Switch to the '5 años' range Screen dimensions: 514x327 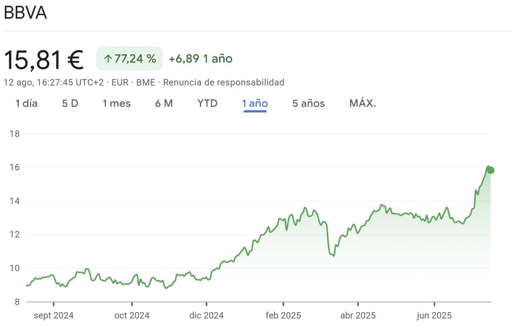pos(308,103)
